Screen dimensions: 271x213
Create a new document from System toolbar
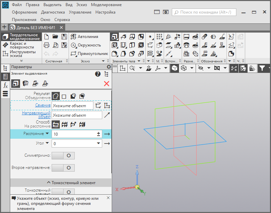(x=47, y=37)
